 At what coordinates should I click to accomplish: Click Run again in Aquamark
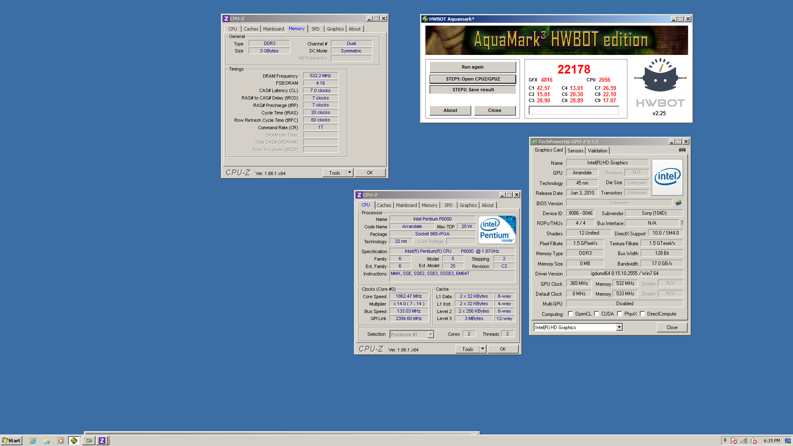pyautogui.click(x=472, y=67)
